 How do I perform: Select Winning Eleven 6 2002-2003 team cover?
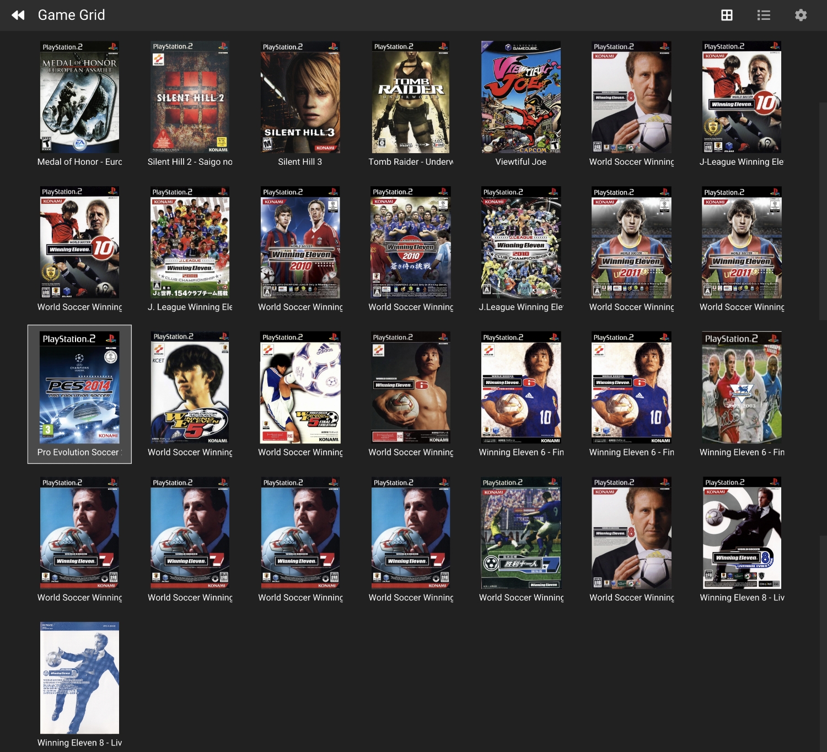tap(742, 387)
